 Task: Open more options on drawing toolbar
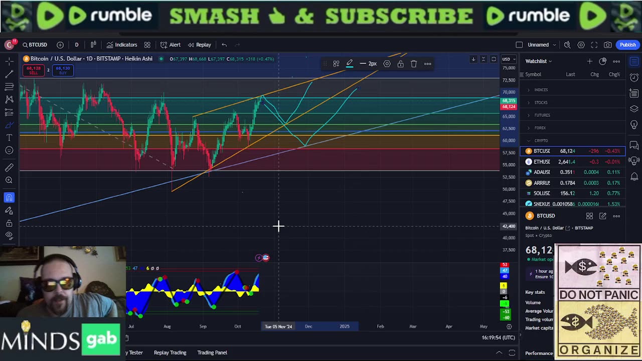427,64
